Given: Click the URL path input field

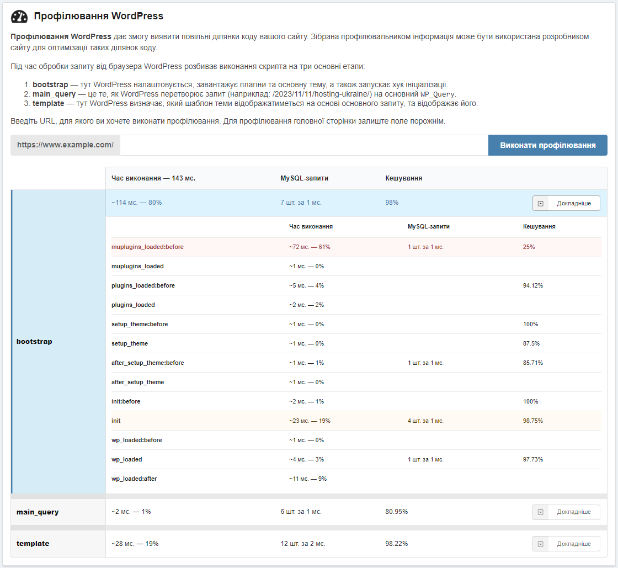Looking at the screenshot, I should tap(303, 145).
